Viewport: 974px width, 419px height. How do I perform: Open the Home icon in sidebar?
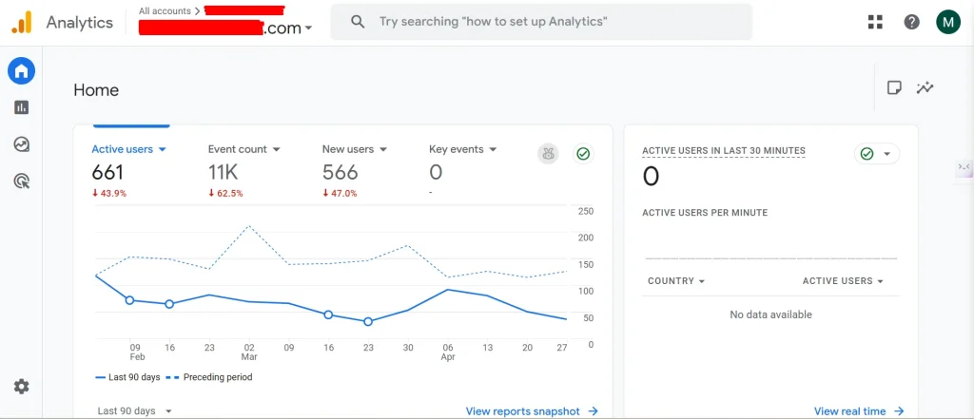pyautogui.click(x=21, y=71)
